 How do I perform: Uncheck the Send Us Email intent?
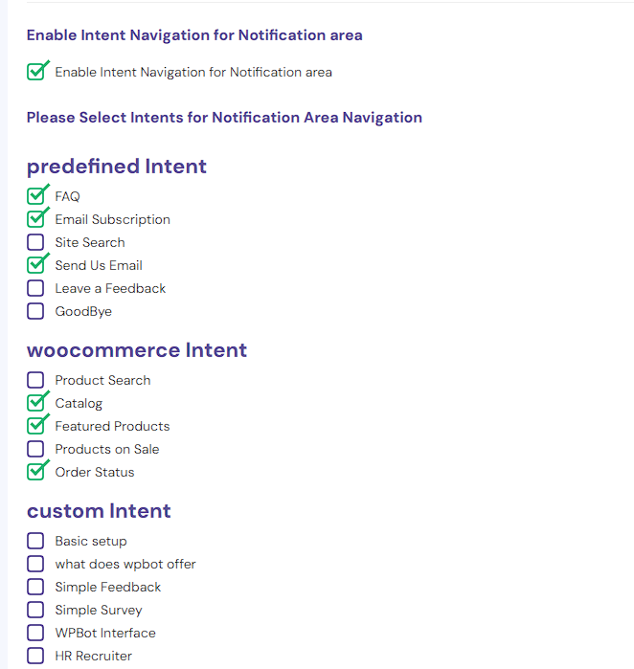point(35,265)
